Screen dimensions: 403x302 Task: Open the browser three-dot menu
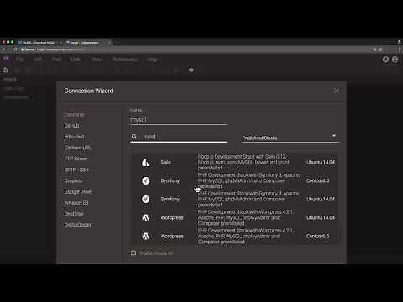(400, 49)
